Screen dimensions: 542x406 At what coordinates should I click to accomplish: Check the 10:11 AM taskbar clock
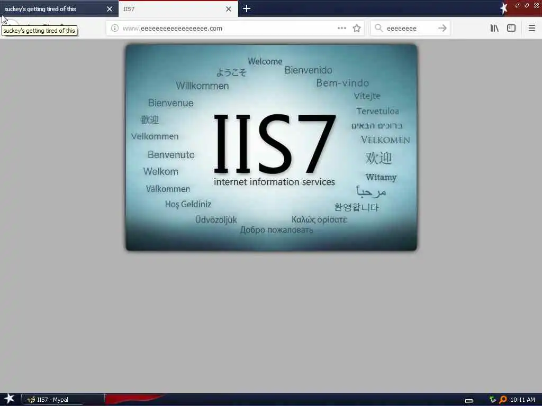tap(522, 400)
